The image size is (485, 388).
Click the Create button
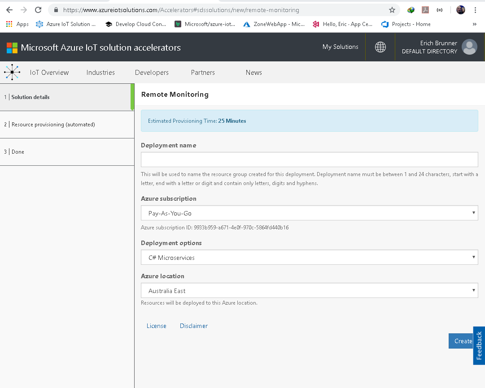[x=461, y=341]
